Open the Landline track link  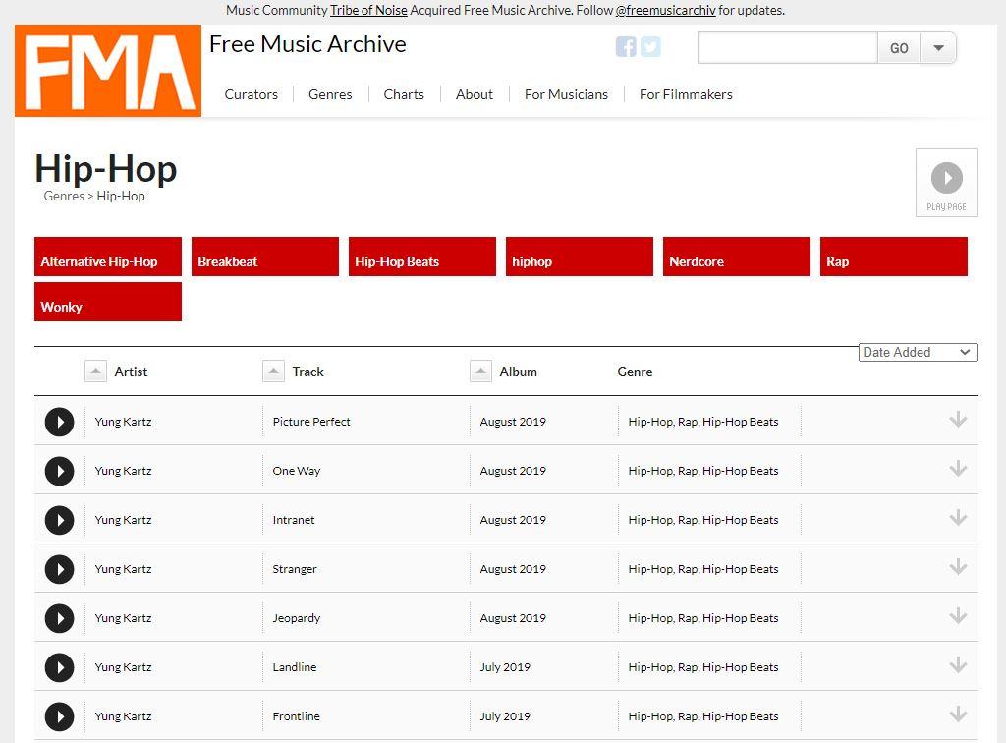[x=294, y=666]
